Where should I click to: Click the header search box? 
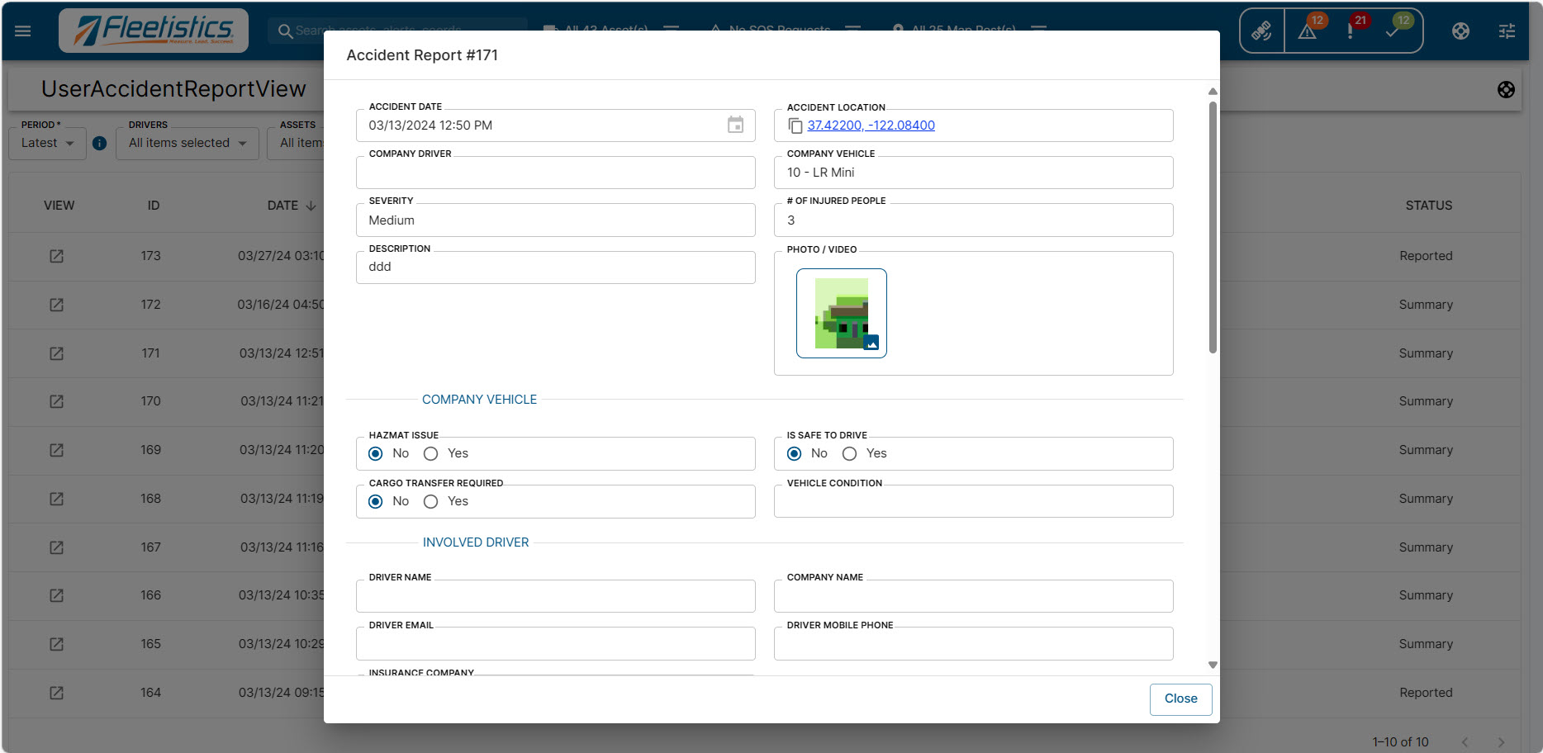coord(396,31)
